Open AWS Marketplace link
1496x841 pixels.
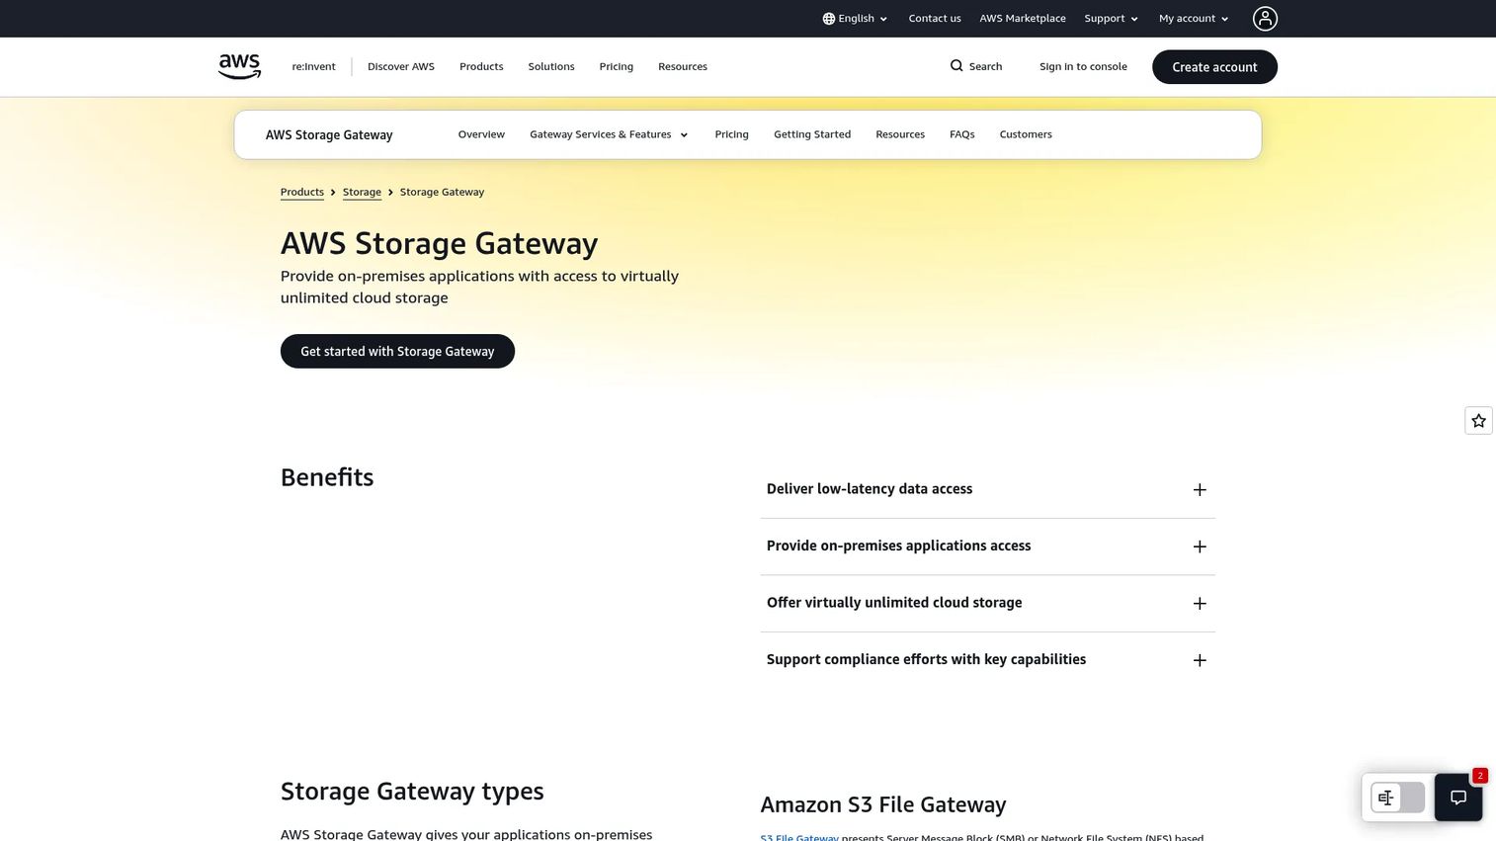(x=1023, y=19)
